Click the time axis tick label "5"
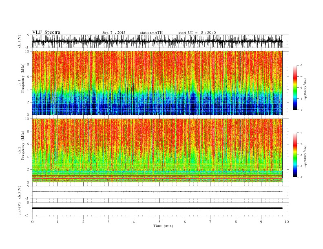323x249 pixels. pyautogui.click(x=159, y=222)
